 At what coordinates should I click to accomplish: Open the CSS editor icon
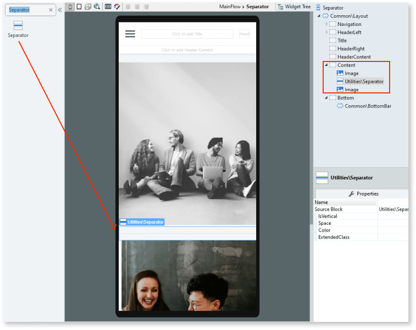108,7
